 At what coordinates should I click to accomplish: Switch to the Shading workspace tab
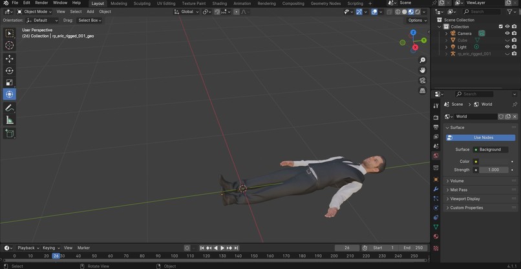(219, 3)
